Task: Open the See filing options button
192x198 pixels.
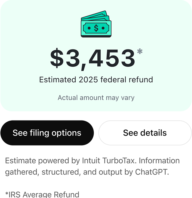Action: pyautogui.click(x=47, y=133)
